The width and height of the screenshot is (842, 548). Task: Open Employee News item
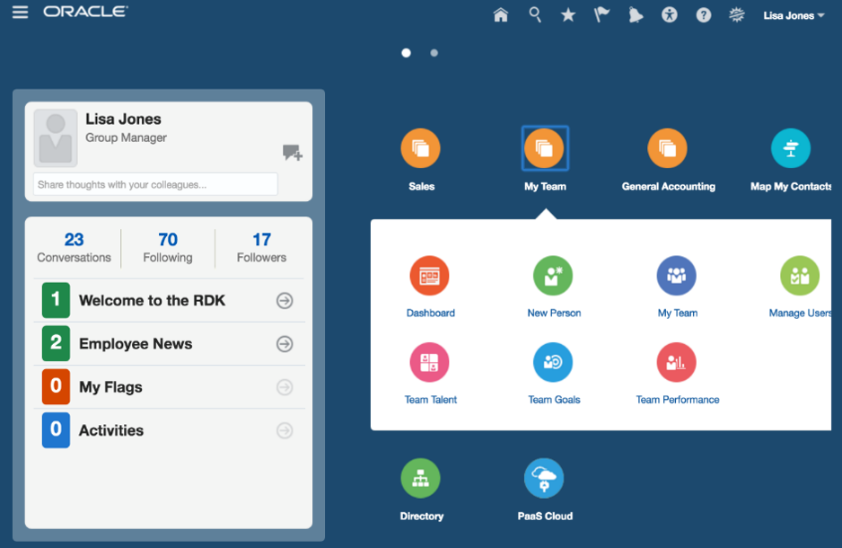point(169,344)
